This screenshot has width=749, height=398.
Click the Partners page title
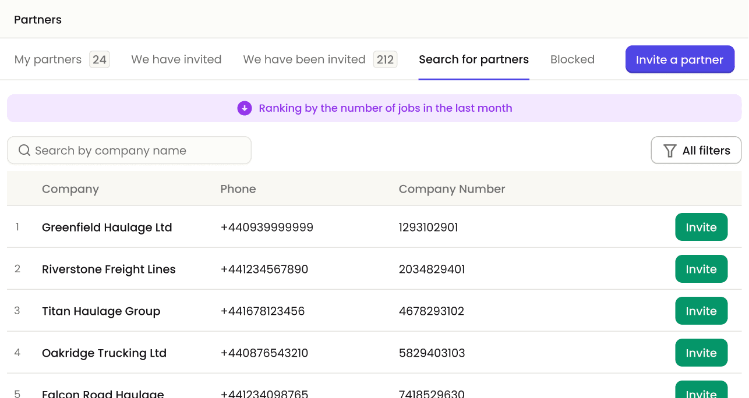[x=37, y=19]
